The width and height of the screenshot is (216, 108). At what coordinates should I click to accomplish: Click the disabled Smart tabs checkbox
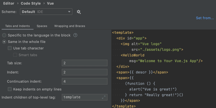(x=15, y=55)
